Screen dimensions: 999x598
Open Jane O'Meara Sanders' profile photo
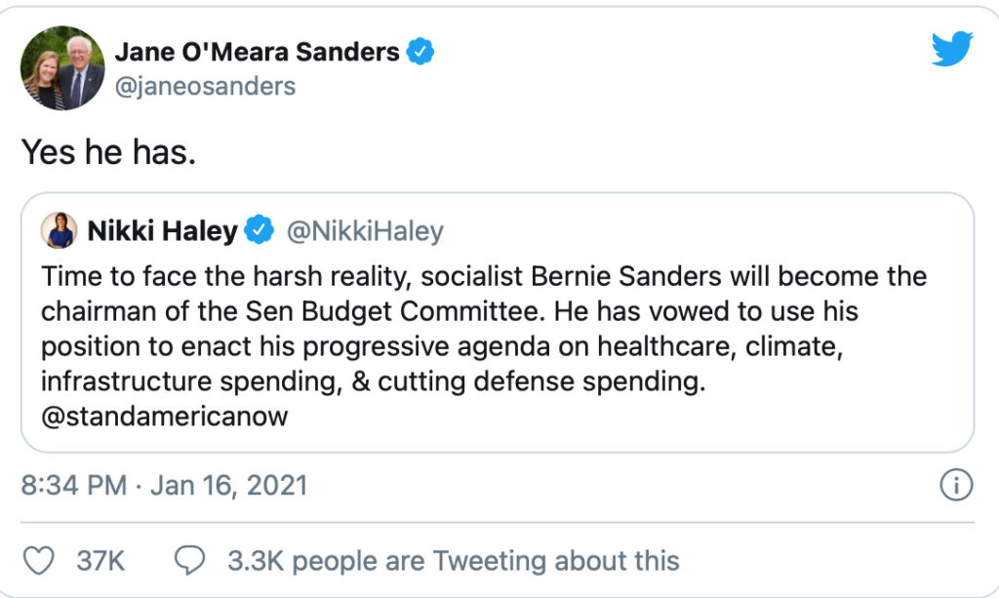pyautogui.click(x=61, y=68)
